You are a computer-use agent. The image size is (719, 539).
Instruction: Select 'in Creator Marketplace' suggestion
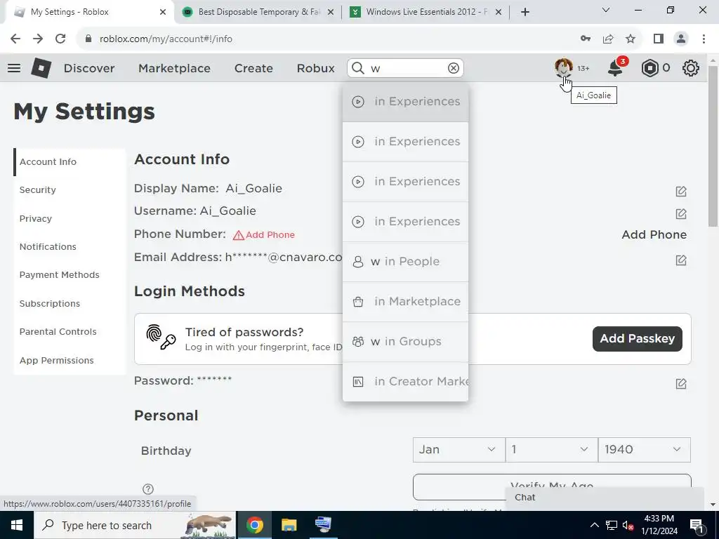point(405,381)
